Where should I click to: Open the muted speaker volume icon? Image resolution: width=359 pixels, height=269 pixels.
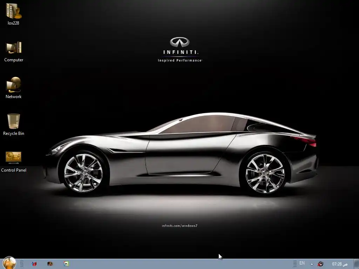[320, 264]
